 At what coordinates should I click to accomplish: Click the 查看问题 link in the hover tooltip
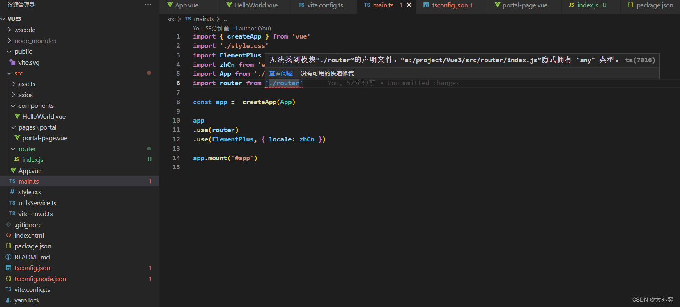[281, 73]
